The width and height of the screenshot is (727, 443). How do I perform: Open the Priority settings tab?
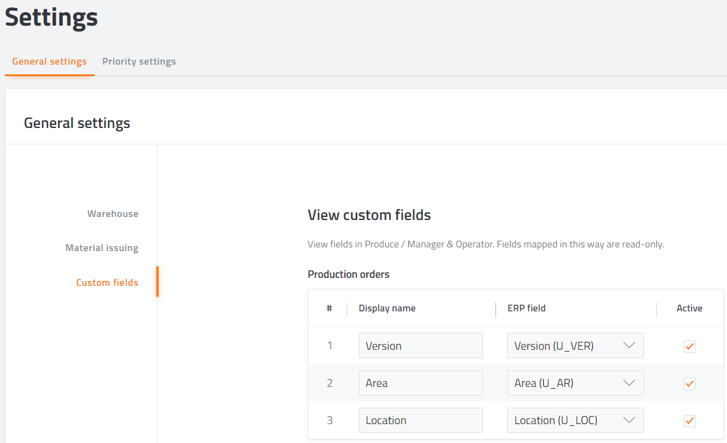[x=139, y=62]
